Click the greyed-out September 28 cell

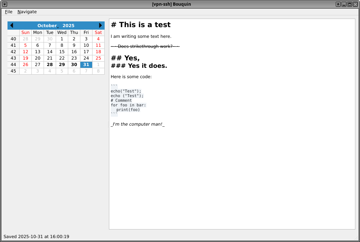(x=25, y=39)
